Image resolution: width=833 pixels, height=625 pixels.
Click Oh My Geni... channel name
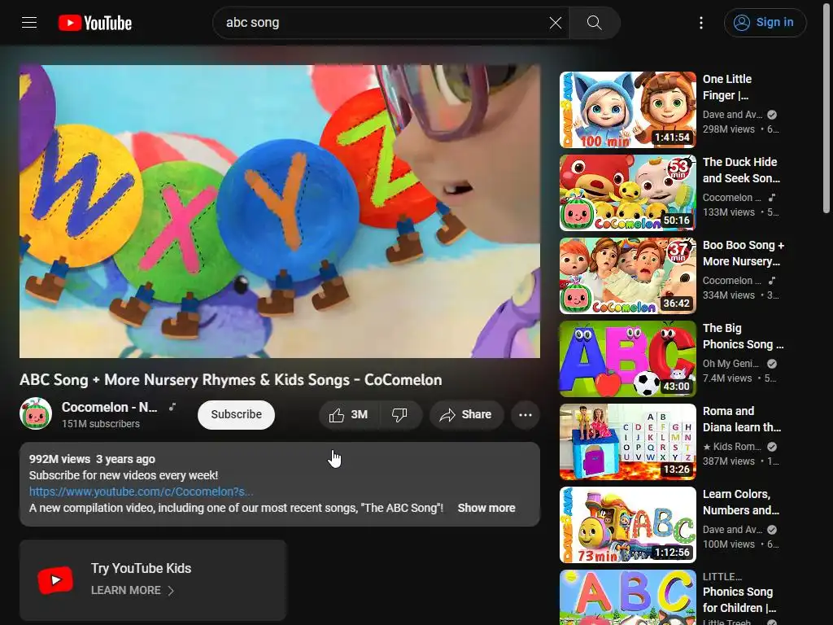(731, 364)
